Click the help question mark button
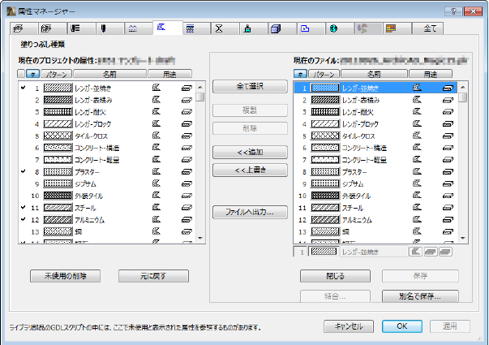 tap(453, 11)
